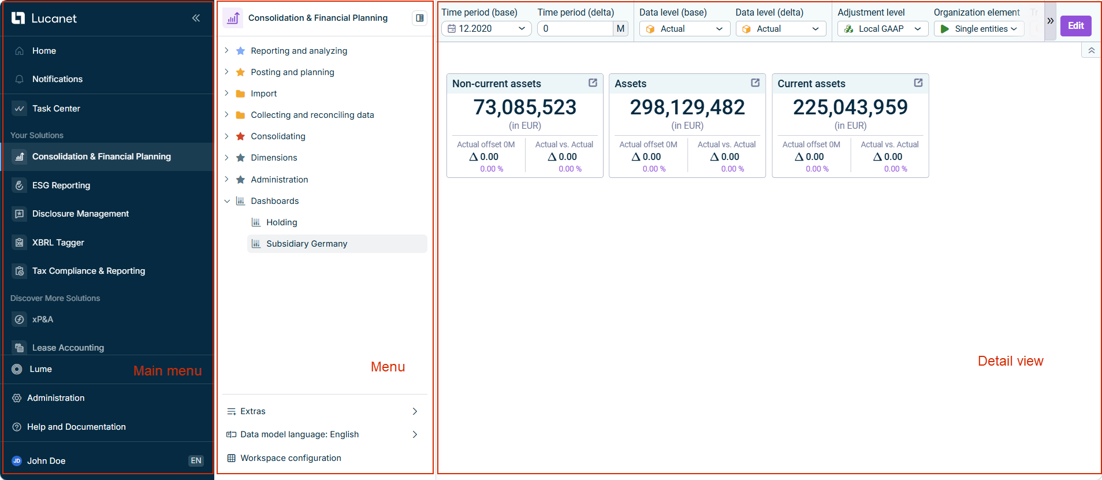
Task: Collapse the filter bar with up chevrons
Action: [1091, 51]
